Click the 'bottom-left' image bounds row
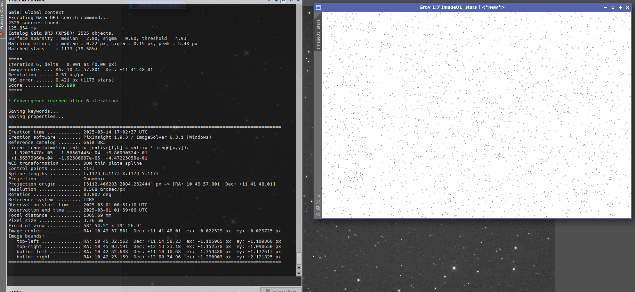Viewport: 635px width, 292px height. 148,252
